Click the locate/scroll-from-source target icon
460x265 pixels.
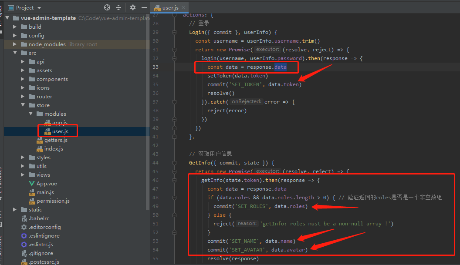click(x=107, y=8)
